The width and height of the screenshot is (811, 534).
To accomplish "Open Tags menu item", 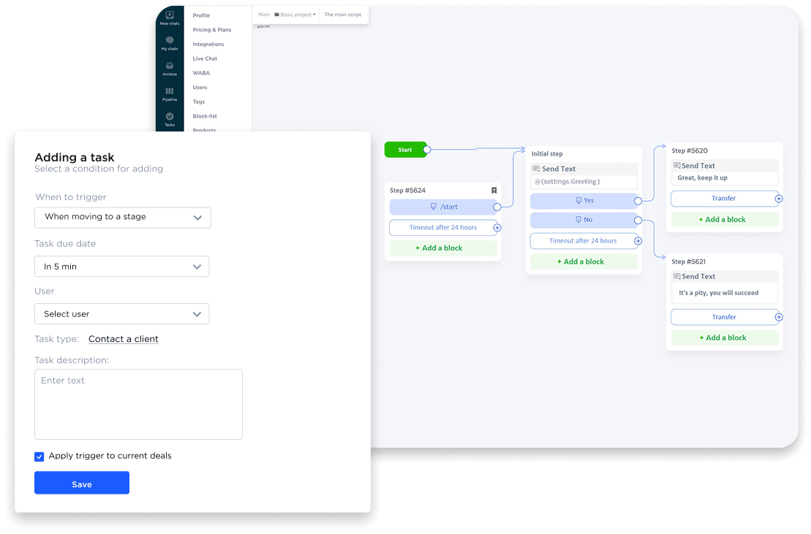I will coord(199,102).
